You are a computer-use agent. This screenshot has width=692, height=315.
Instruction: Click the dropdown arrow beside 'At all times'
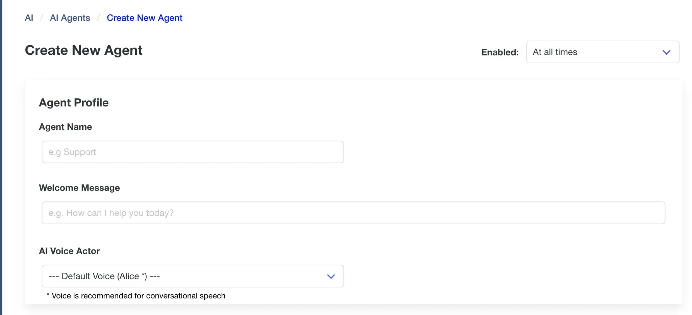tap(666, 52)
